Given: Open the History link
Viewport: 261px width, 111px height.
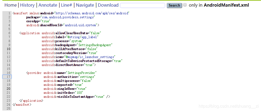Looking at the screenshot, I should pyautogui.click(x=27, y=5).
